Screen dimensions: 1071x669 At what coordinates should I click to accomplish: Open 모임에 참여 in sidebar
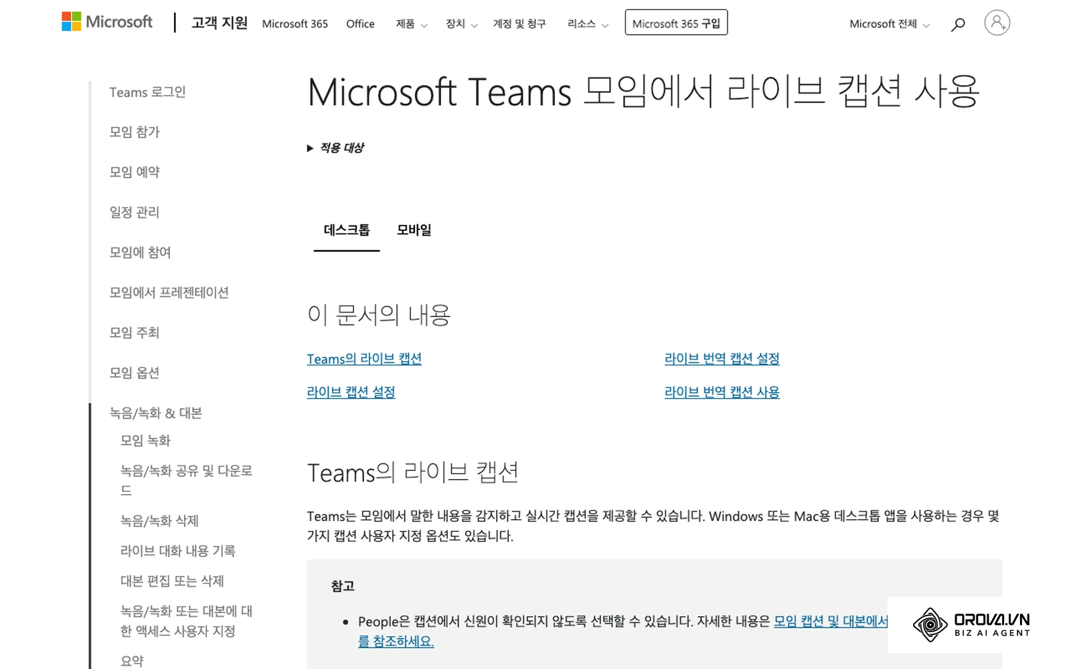pyautogui.click(x=140, y=253)
